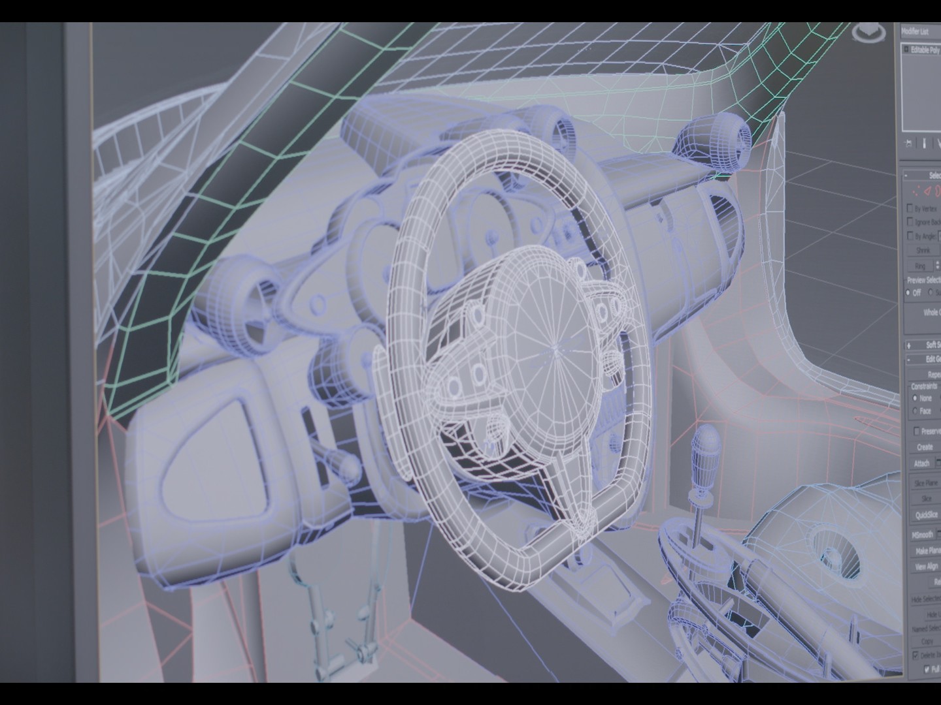Click the Attach button
The image size is (941, 705).
click(921, 463)
